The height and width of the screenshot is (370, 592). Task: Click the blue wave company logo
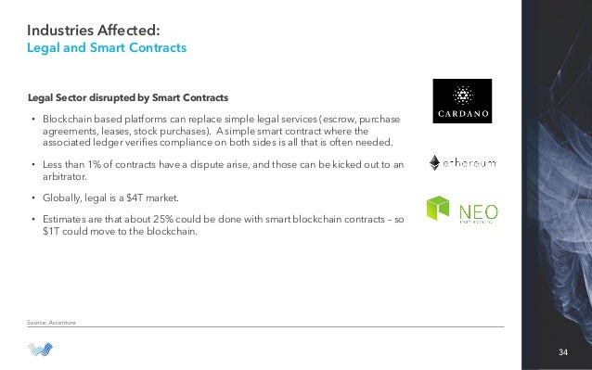tap(41, 350)
